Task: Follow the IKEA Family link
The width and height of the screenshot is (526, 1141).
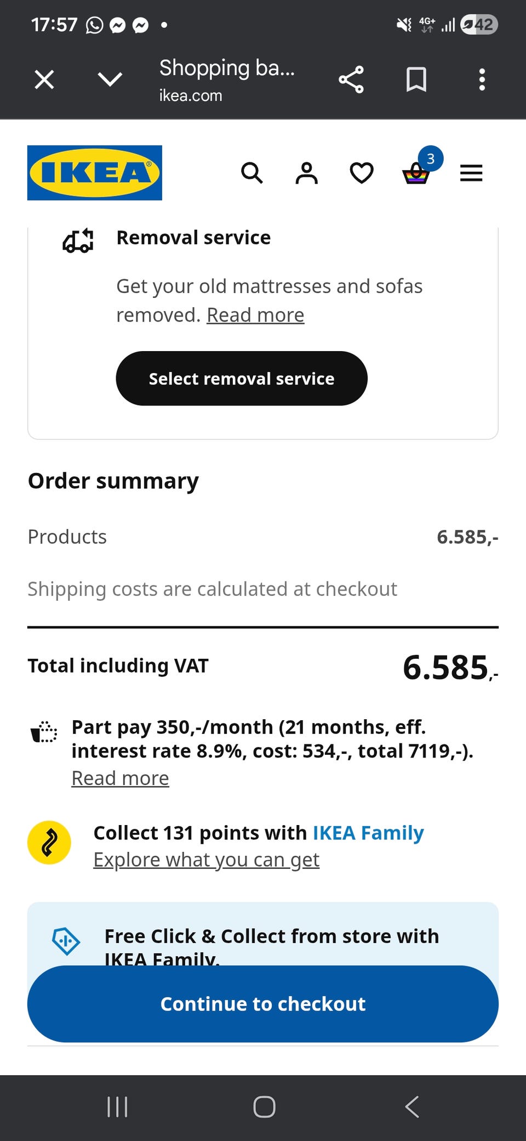Action: [x=368, y=833]
